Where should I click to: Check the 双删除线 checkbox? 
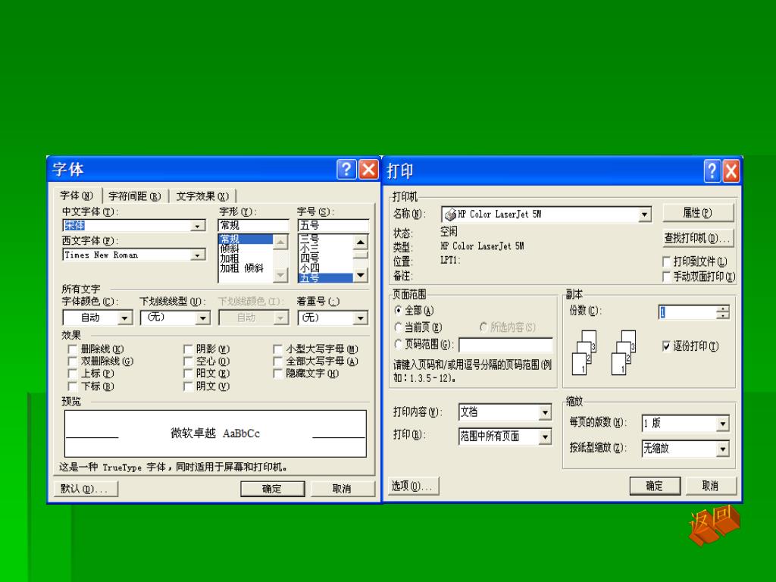pyautogui.click(x=73, y=361)
